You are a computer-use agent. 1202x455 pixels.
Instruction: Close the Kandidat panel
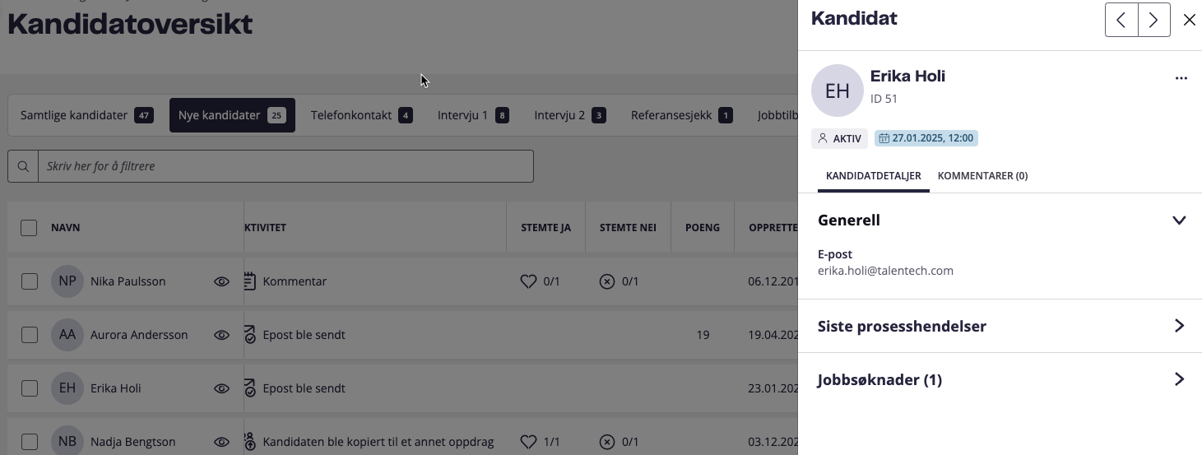point(1189,20)
